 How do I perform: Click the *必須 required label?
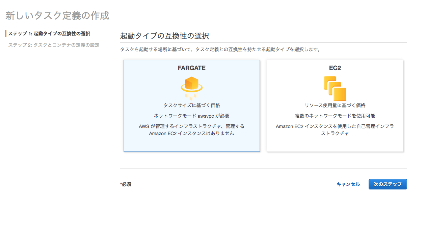126,184
